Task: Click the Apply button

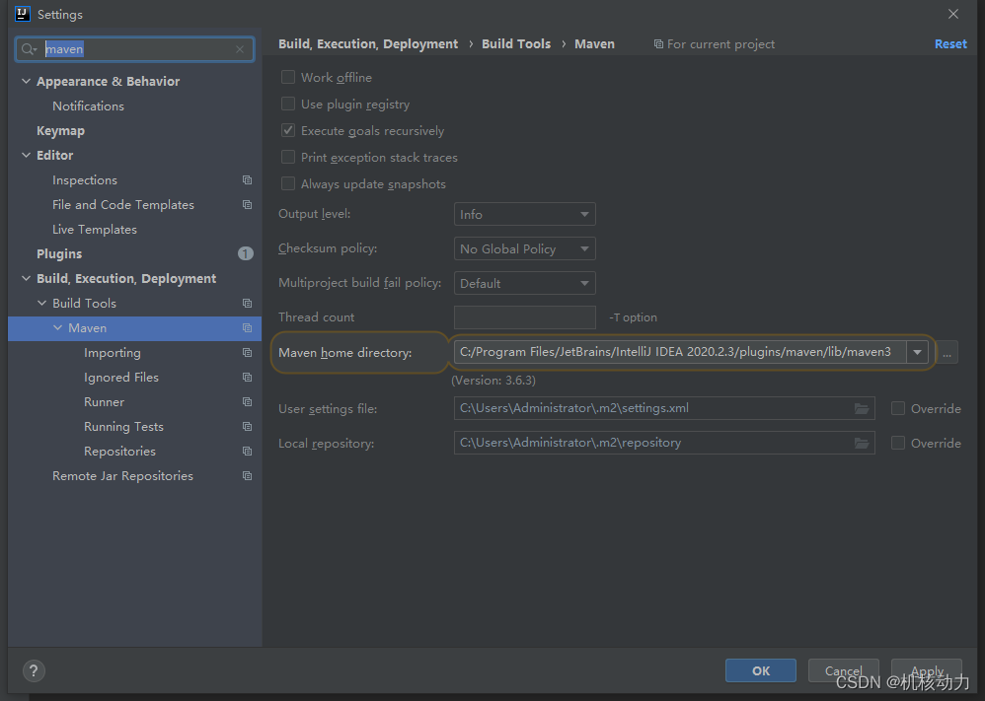Action: (927, 670)
